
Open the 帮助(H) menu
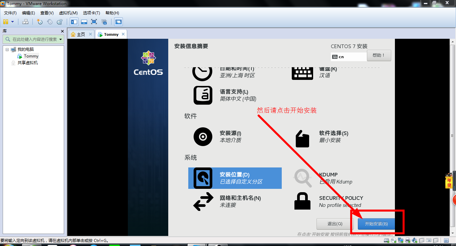(112, 13)
